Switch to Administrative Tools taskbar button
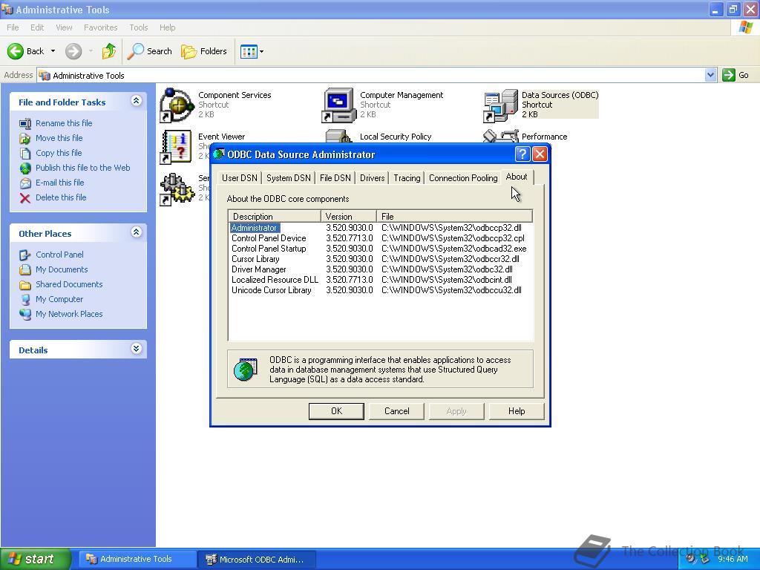The height and width of the screenshot is (570, 760). point(137,559)
